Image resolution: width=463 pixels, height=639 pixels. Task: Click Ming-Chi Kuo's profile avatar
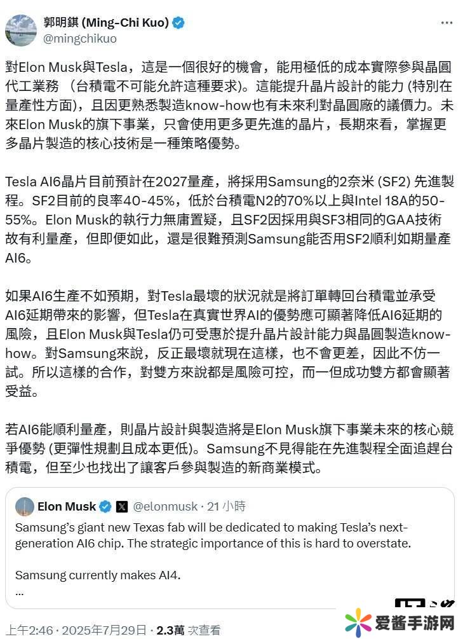click(x=21, y=30)
